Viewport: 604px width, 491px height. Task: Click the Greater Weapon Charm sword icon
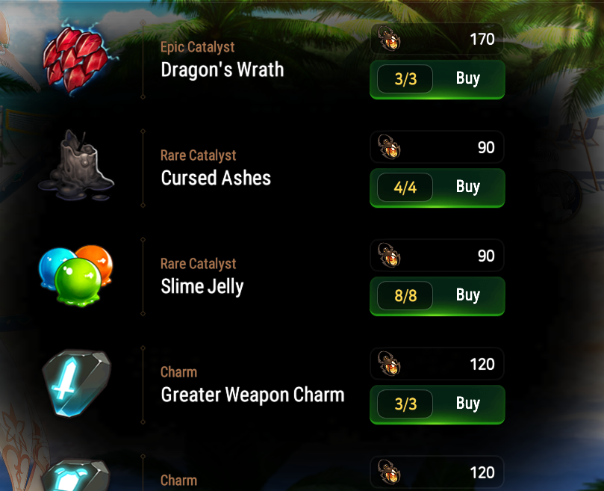76,383
